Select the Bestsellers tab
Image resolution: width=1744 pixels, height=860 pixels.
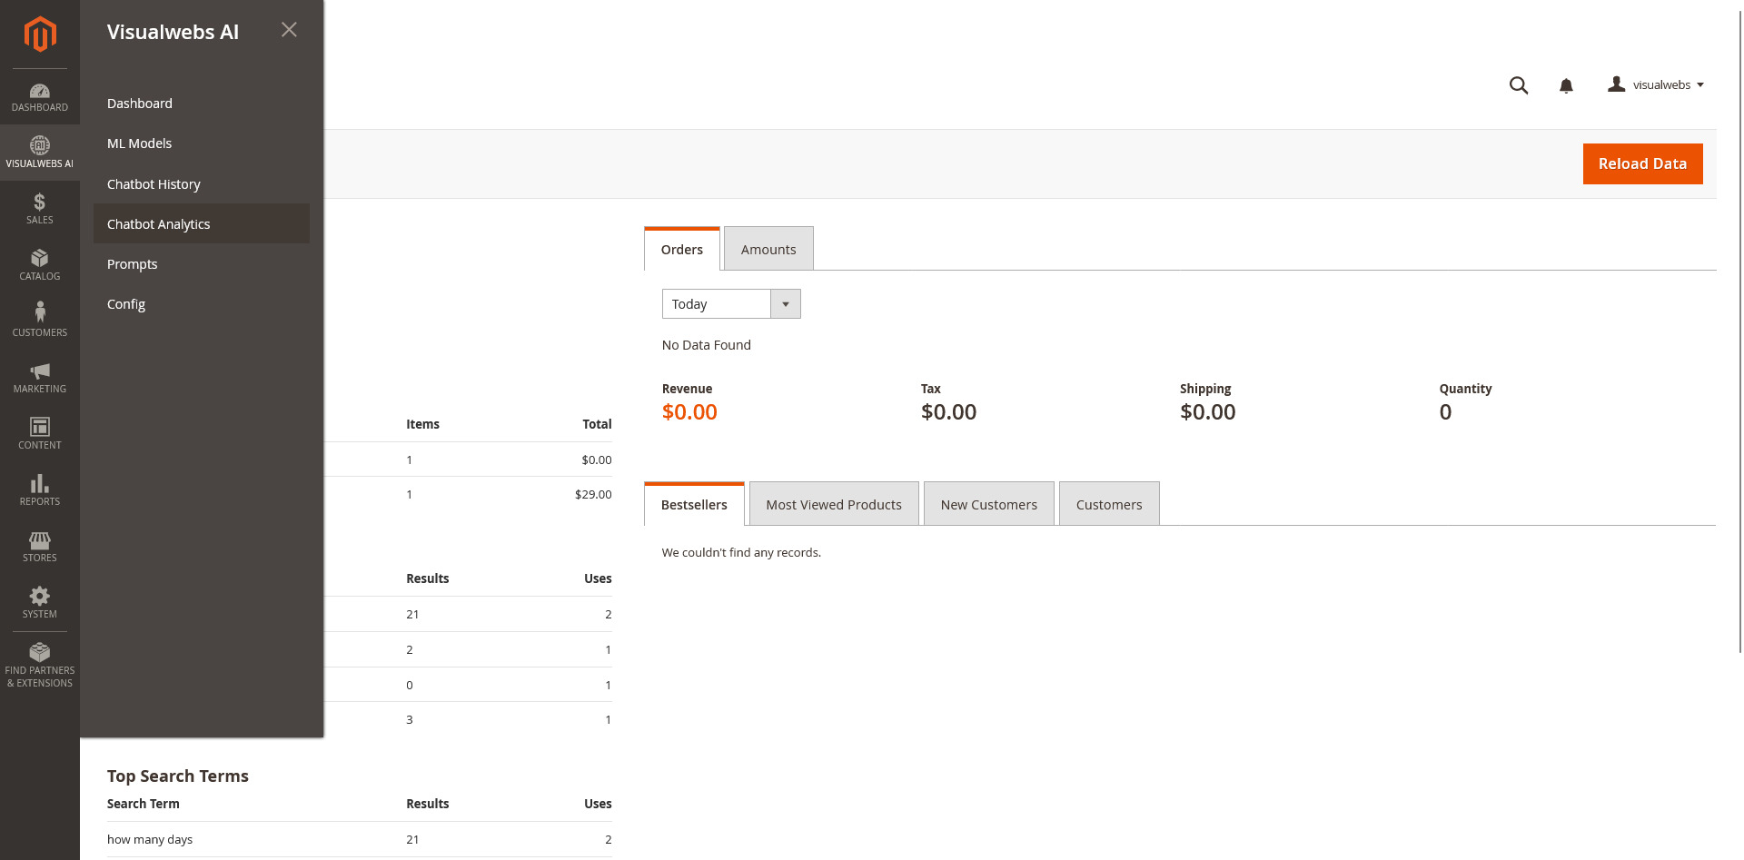pyautogui.click(x=694, y=504)
